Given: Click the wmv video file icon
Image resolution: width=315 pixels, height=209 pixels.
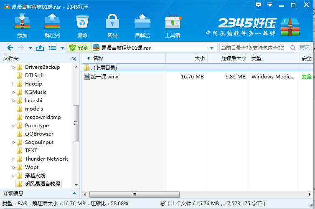Looking at the screenshot, I should click(87, 76).
